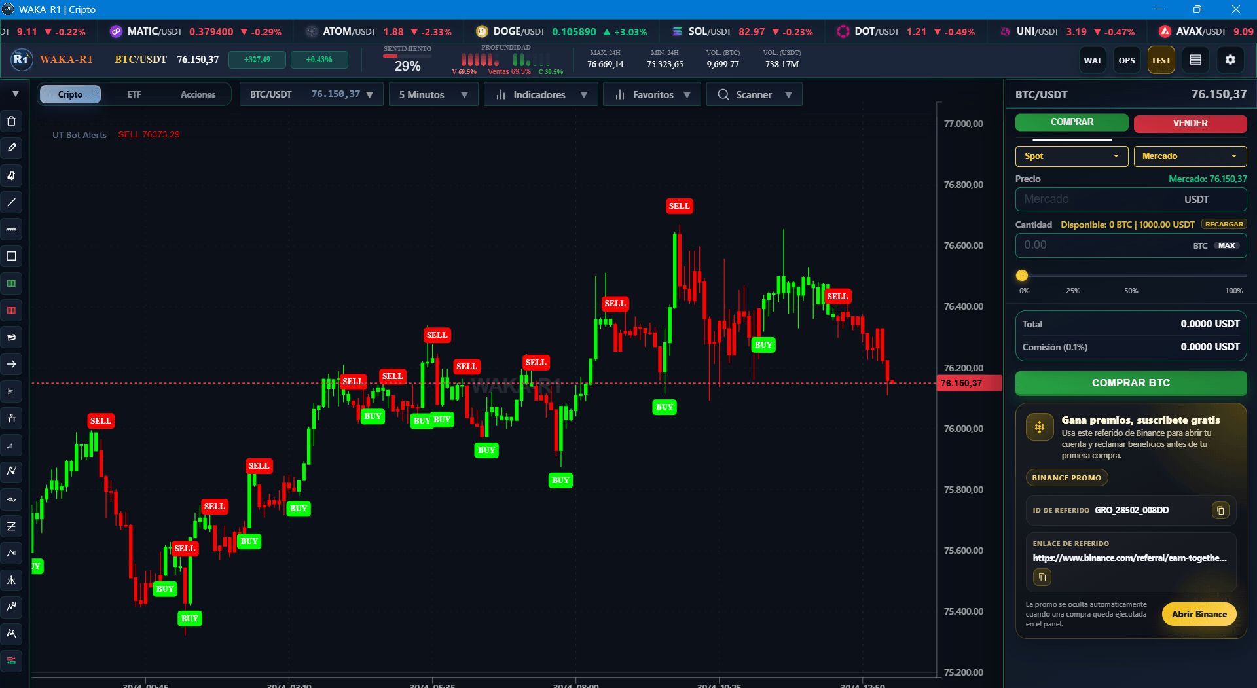This screenshot has width=1257, height=688.
Task: Copy the referral ID GRO_28502_008DD
Action: [1220, 510]
